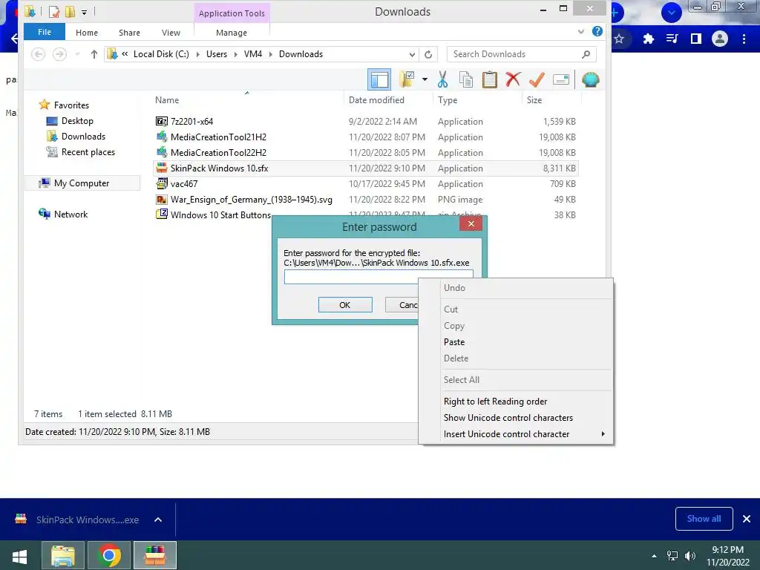Toggle Chrome side panel icon
Screen dimensions: 760x570
click(x=696, y=39)
